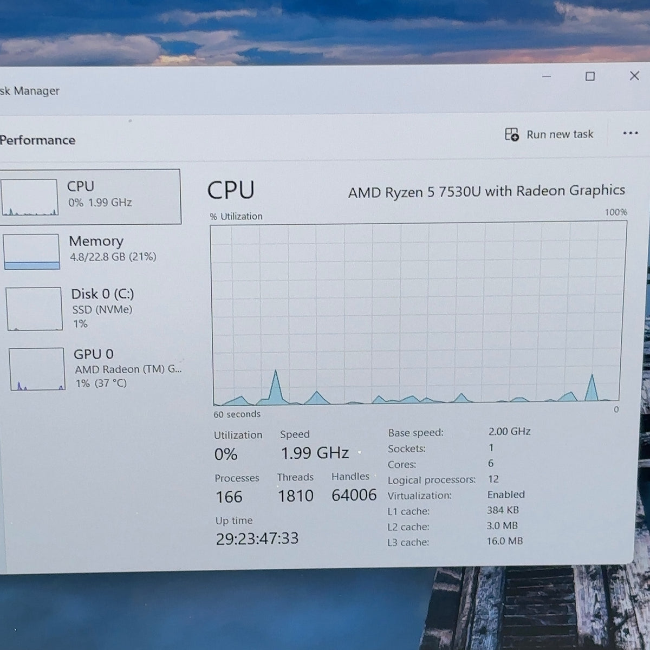Click the AMD Radeon (TM) GPU name text

point(128,369)
